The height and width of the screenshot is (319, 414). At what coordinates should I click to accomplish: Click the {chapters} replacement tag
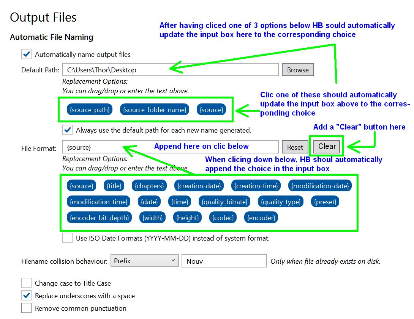[149, 186]
